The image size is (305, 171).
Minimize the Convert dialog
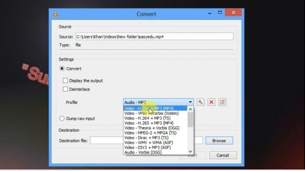tap(210, 13)
